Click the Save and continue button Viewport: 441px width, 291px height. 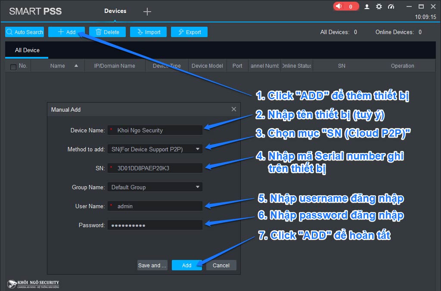pyautogui.click(x=152, y=266)
